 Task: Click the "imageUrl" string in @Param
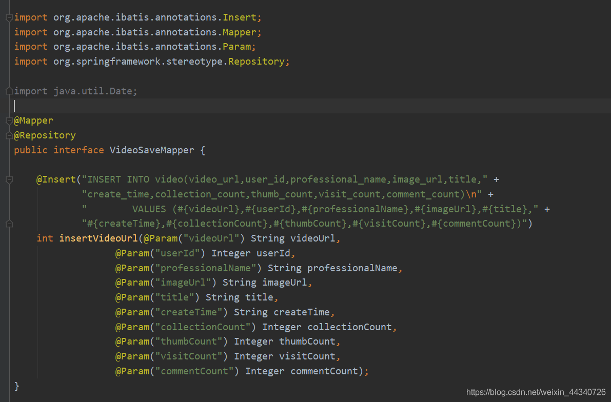(183, 283)
